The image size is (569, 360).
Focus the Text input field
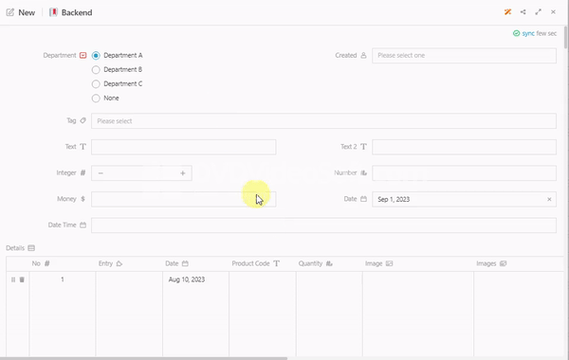pyautogui.click(x=184, y=147)
